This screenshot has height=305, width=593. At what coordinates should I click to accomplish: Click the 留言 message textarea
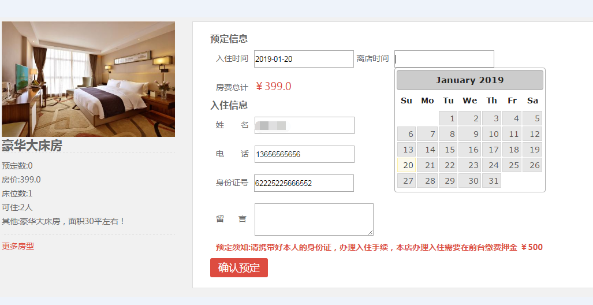coord(314,220)
